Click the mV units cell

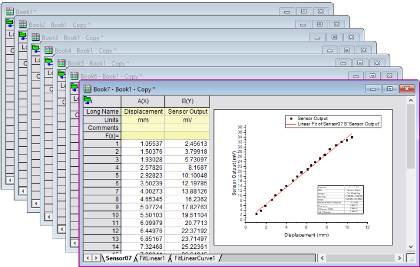click(187, 120)
